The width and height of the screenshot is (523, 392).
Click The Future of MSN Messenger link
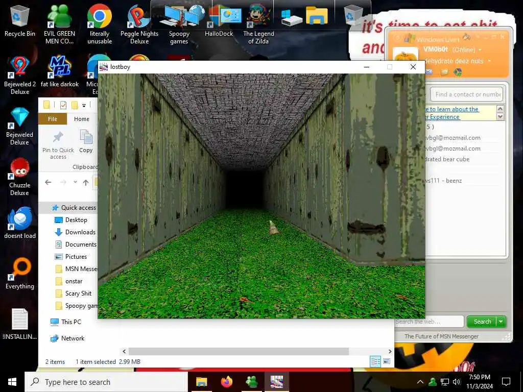tap(441, 336)
